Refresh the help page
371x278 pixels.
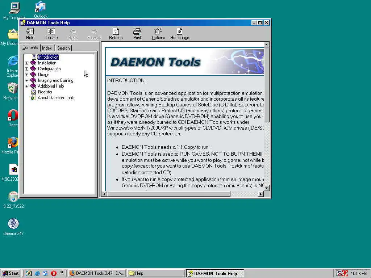(116, 34)
